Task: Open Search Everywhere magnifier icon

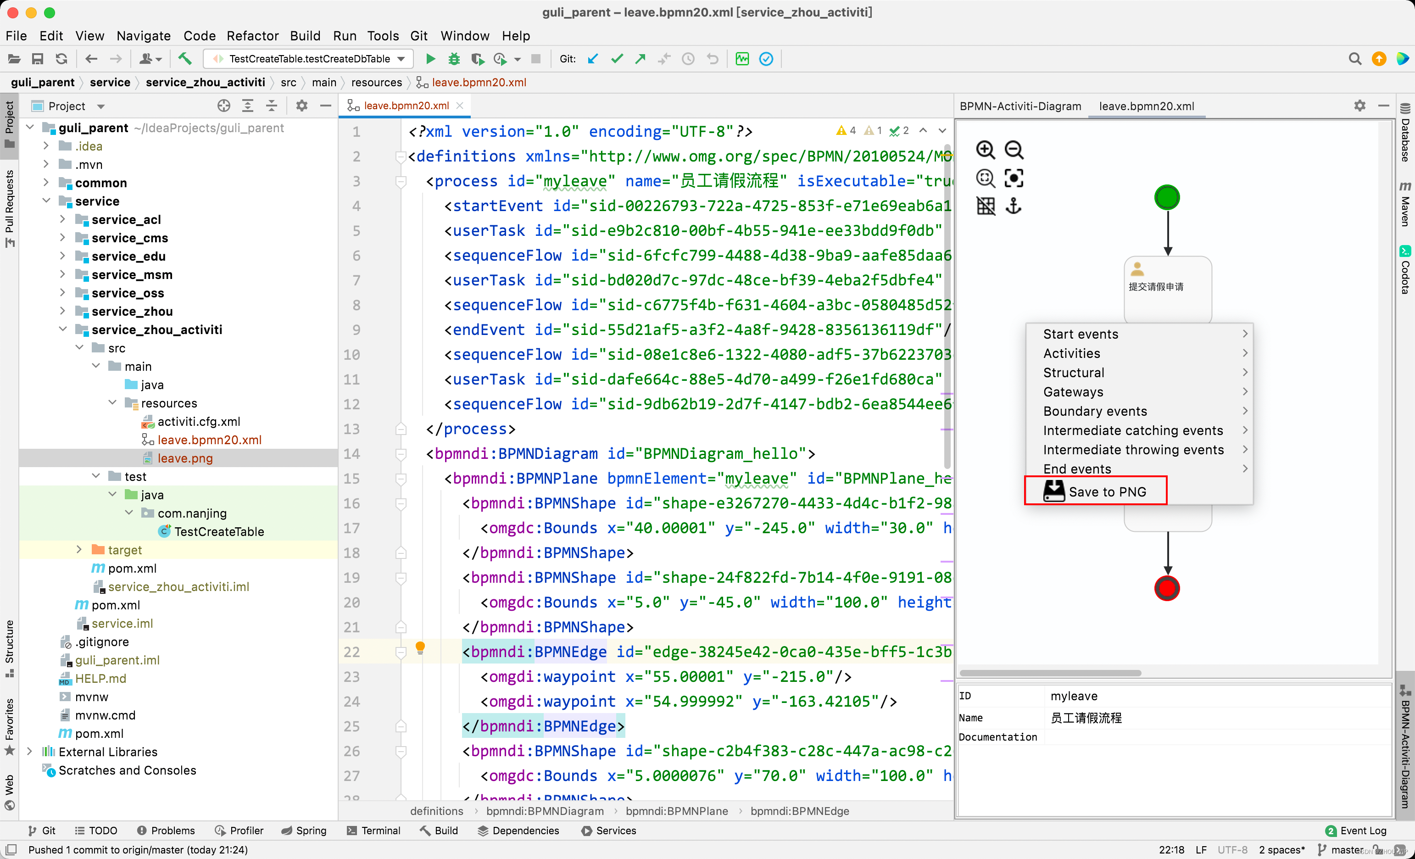Action: (1355, 59)
